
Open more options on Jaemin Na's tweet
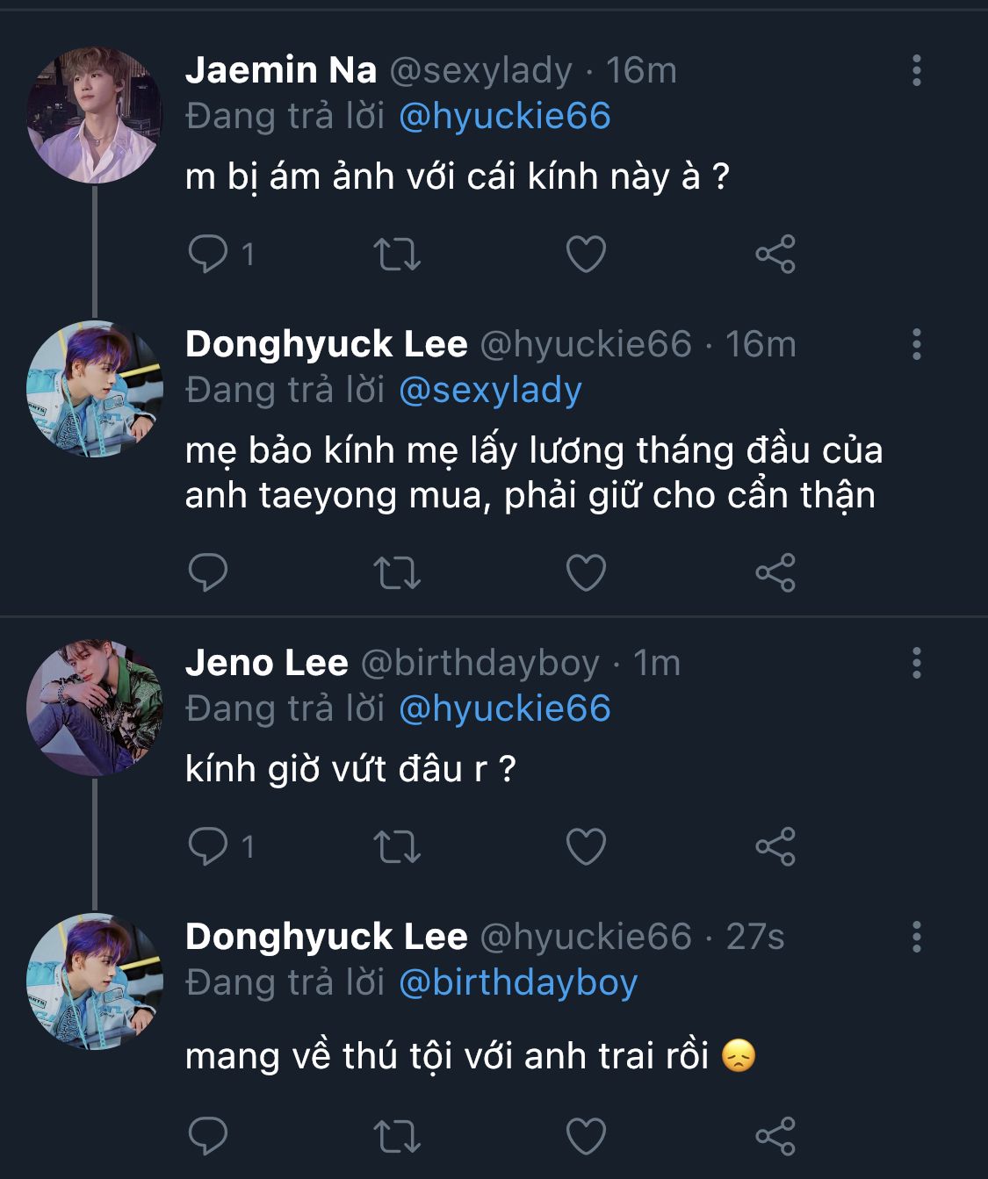[917, 70]
